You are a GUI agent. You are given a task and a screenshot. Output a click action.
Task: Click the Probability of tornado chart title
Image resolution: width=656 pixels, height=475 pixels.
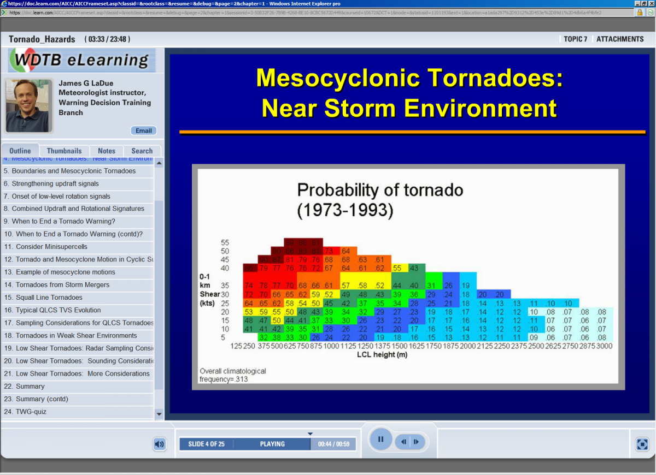tap(380, 200)
